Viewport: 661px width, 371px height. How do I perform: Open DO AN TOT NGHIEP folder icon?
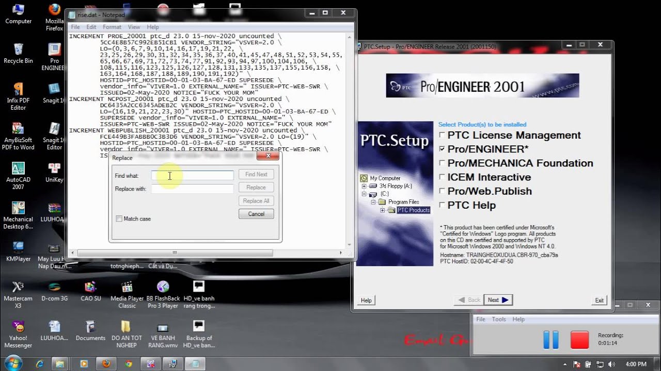[x=127, y=334]
